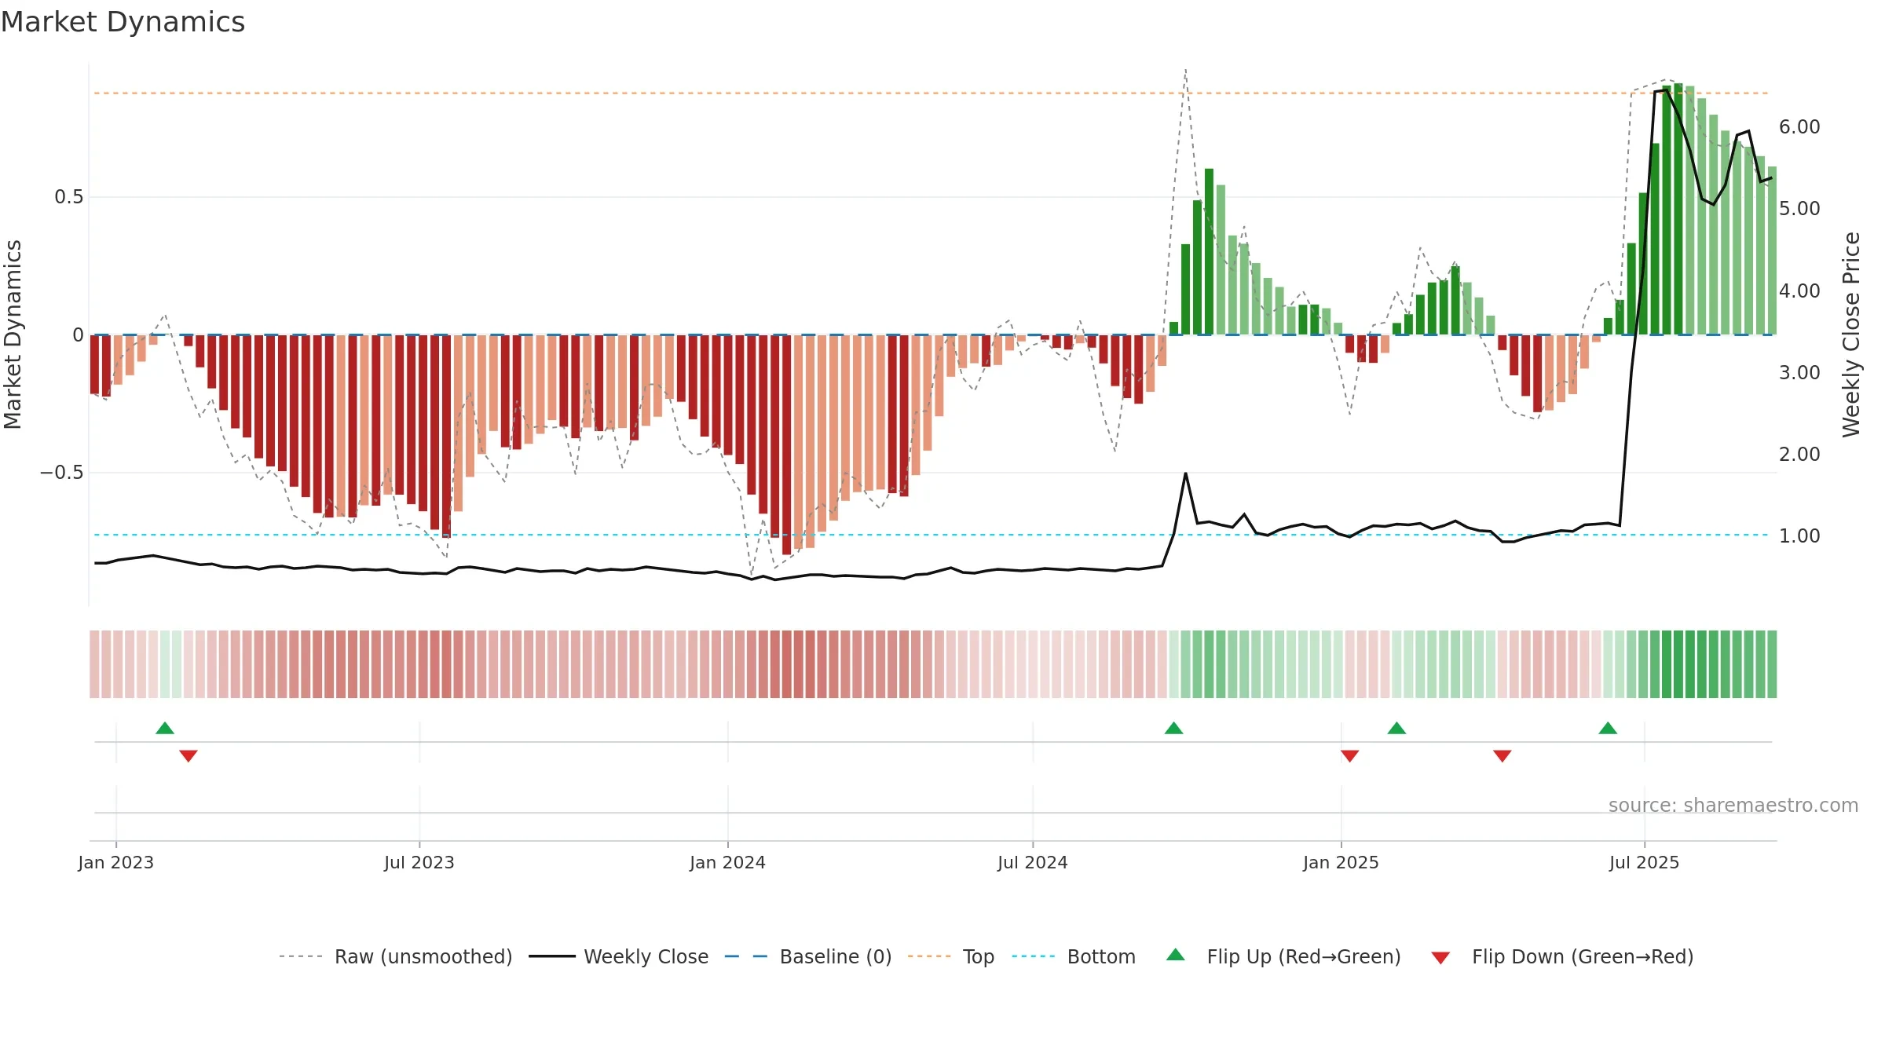Click the Market Dynamics y-axis title
Image resolution: width=1885 pixels, height=1060 pixels.
click(x=13, y=334)
